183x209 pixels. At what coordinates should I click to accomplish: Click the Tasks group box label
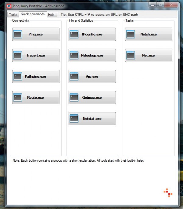[130, 20]
